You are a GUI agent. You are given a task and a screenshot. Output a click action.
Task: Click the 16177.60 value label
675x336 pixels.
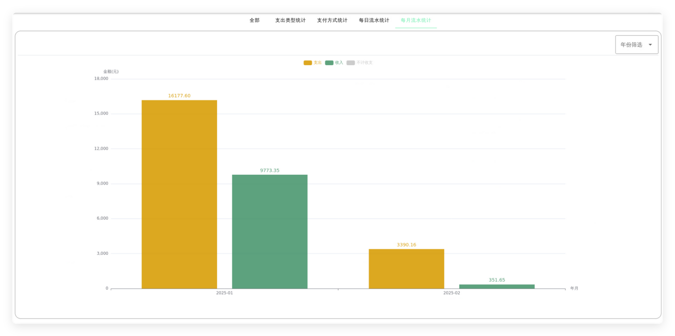tap(179, 95)
